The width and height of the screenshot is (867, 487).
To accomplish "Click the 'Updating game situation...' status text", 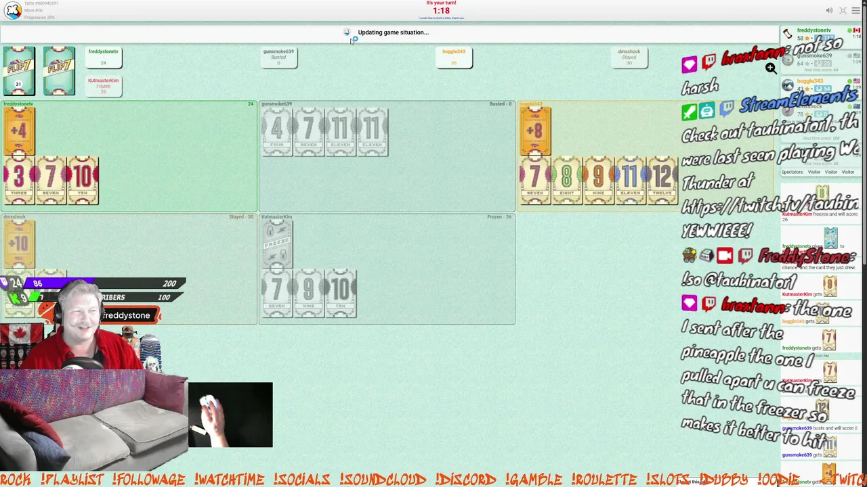I will pyautogui.click(x=393, y=32).
